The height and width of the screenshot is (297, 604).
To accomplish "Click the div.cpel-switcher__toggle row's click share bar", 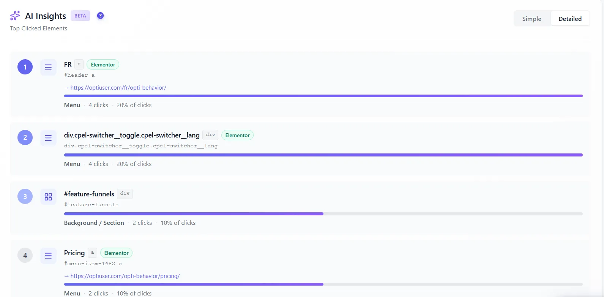I will (323, 155).
